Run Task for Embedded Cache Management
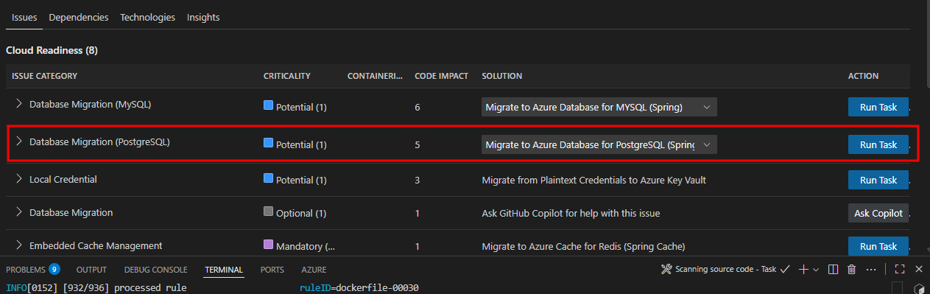Viewport: 930px width, 294px height. [x=878, y=246]
